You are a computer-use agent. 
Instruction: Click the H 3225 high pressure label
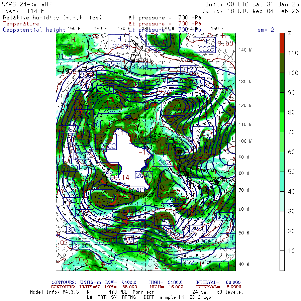tap(205, 45)
